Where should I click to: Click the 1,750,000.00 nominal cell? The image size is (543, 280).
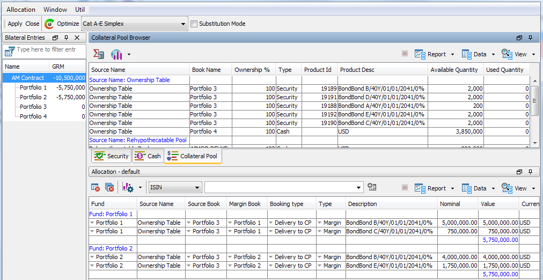458,266
